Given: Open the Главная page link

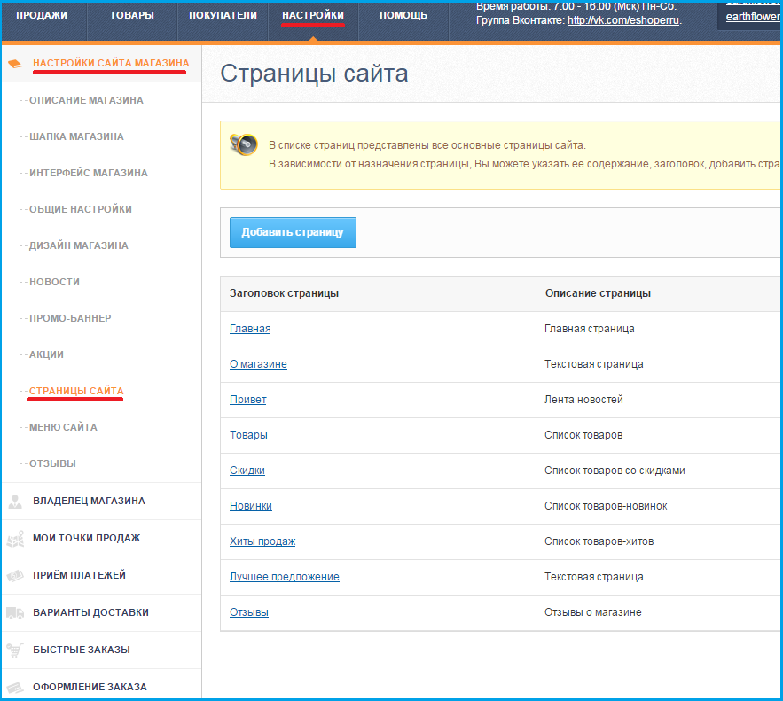Looking at the screenshot, I should tap(250, 329).
